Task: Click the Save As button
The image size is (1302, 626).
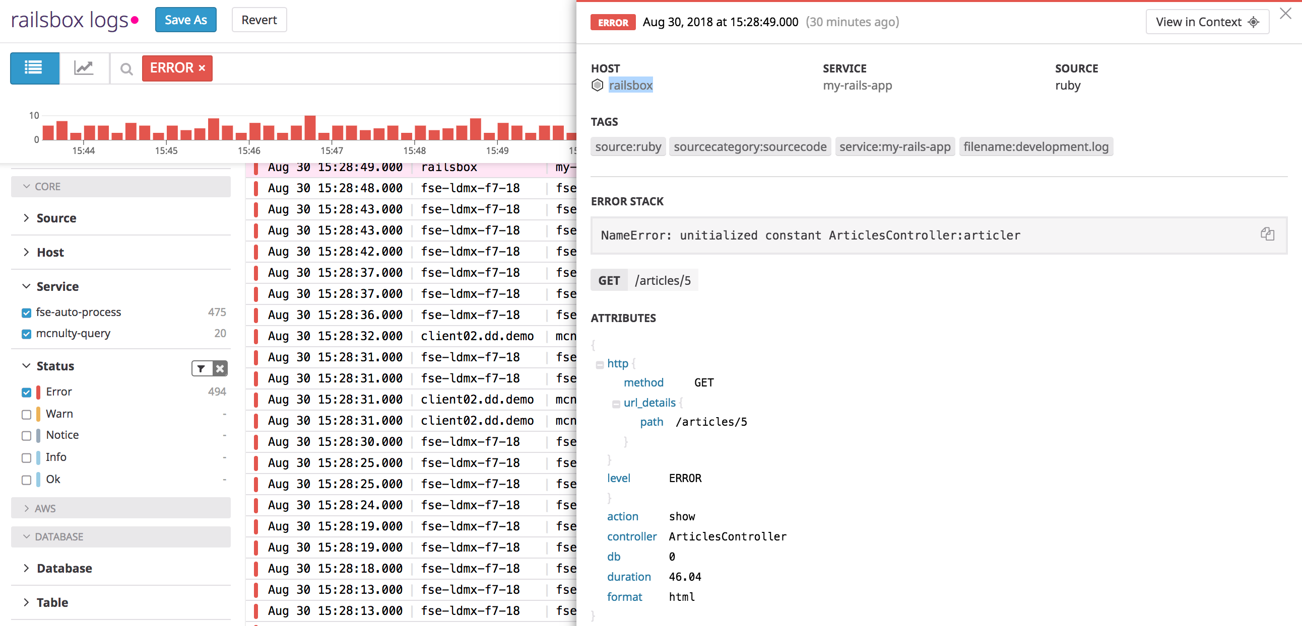Action: coord(185,20)
